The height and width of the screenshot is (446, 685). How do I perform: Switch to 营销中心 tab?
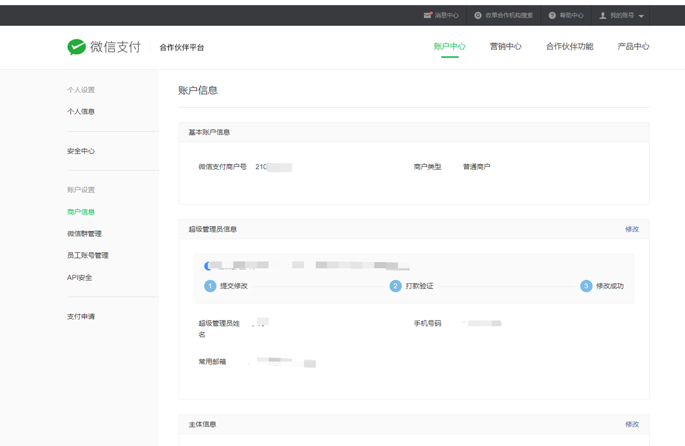pos(506,47)
